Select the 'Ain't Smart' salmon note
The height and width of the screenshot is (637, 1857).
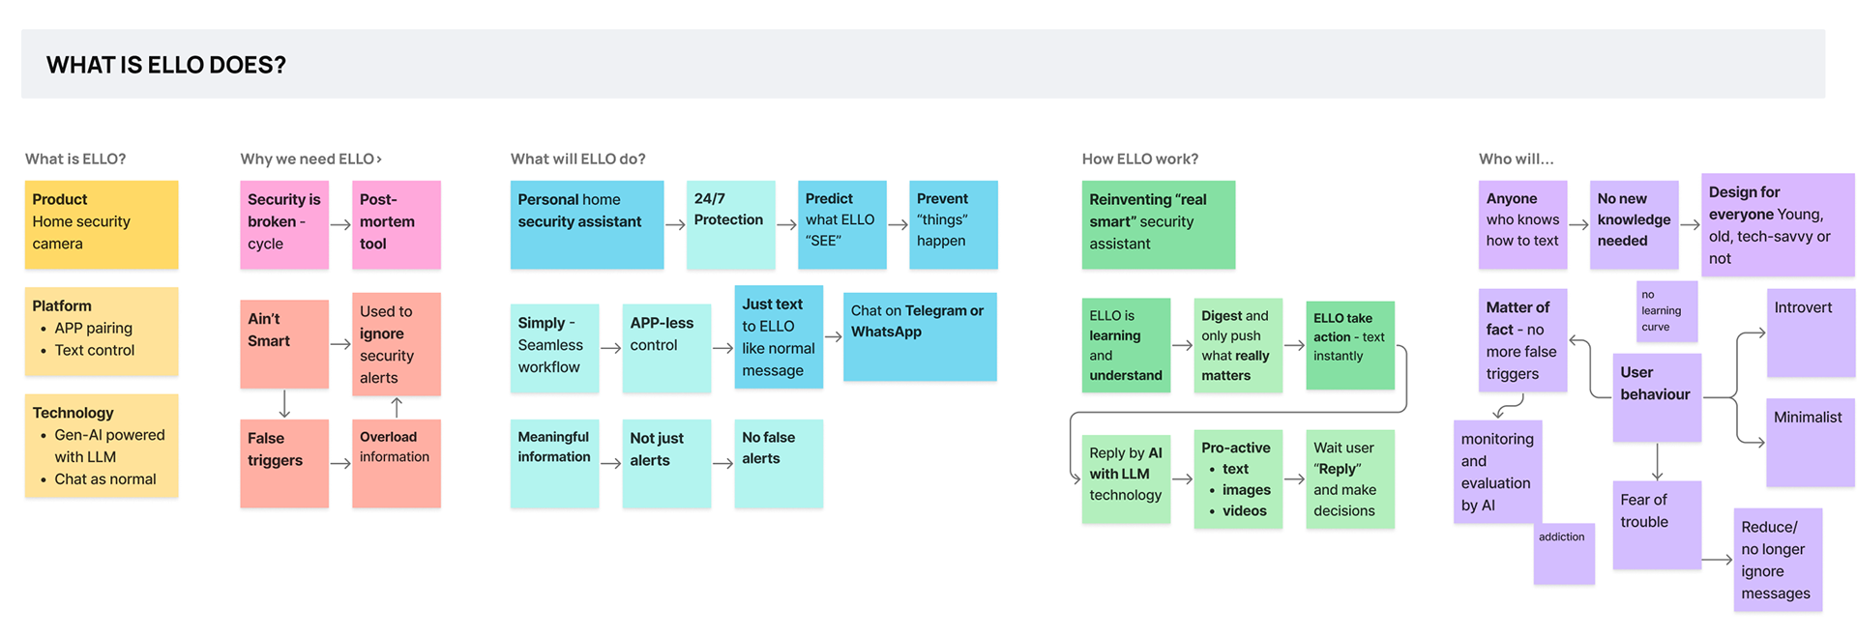284,343
